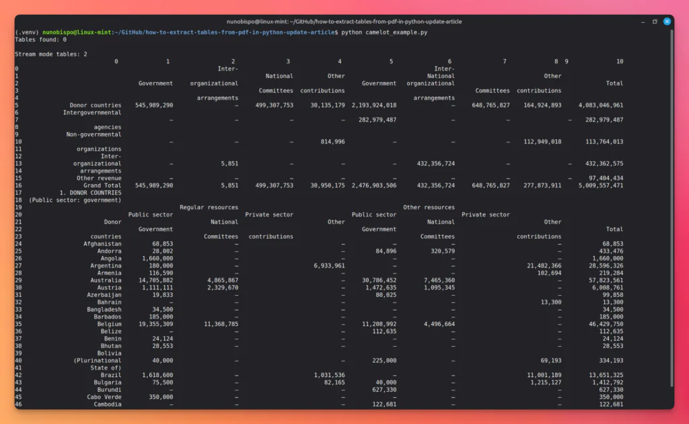Click the window title bar path text
The image size is (689, 424).
click(344, 22)
